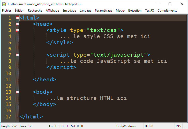The height and width of the screenshot is (129, 188).
Task: Click the Notepad++ application icon in title bar
Action: click(x=4, y=4)
